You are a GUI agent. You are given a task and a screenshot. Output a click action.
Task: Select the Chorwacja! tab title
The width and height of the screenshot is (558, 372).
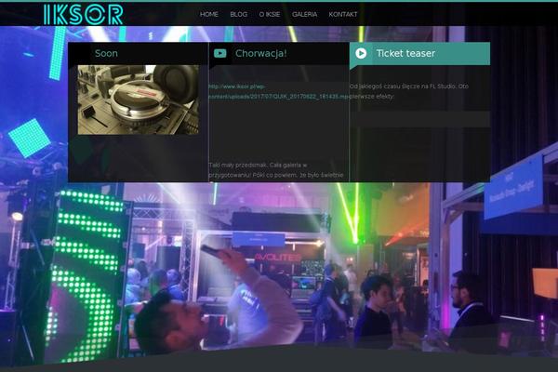tap(260, 53)
